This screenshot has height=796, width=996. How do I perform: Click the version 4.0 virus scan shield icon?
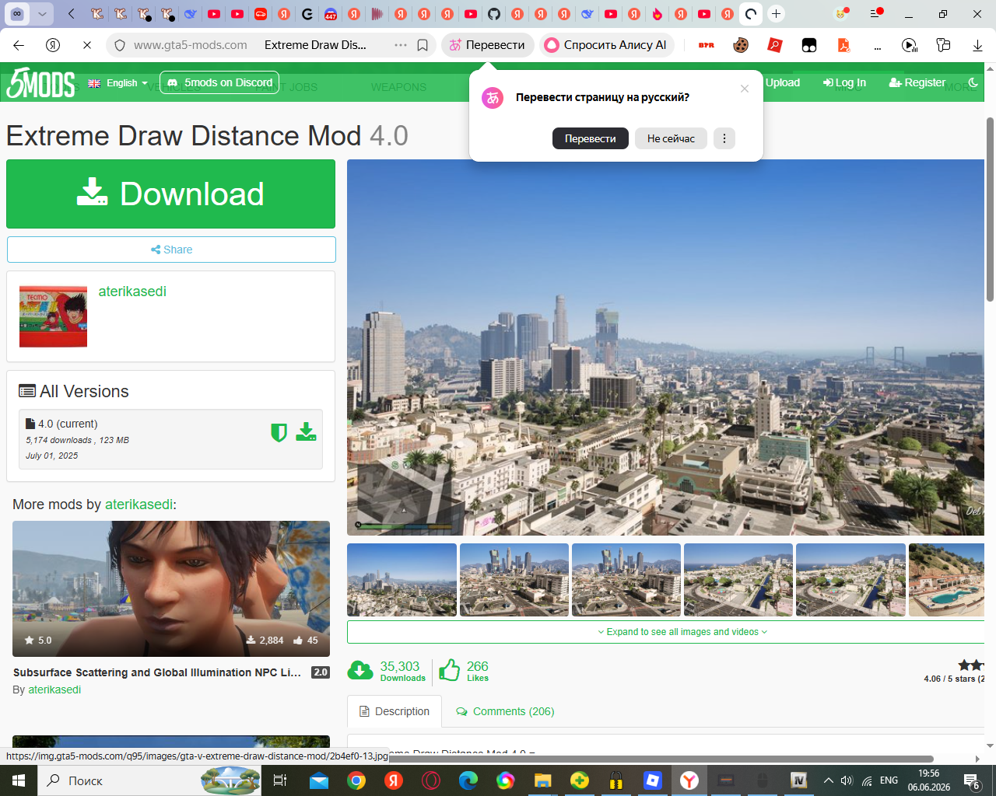click(x=279, y=432)
